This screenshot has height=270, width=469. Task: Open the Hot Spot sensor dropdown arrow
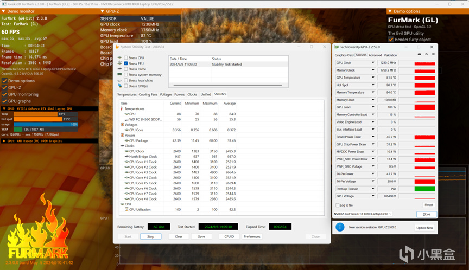pyautogui.click(x=373, y=85)
